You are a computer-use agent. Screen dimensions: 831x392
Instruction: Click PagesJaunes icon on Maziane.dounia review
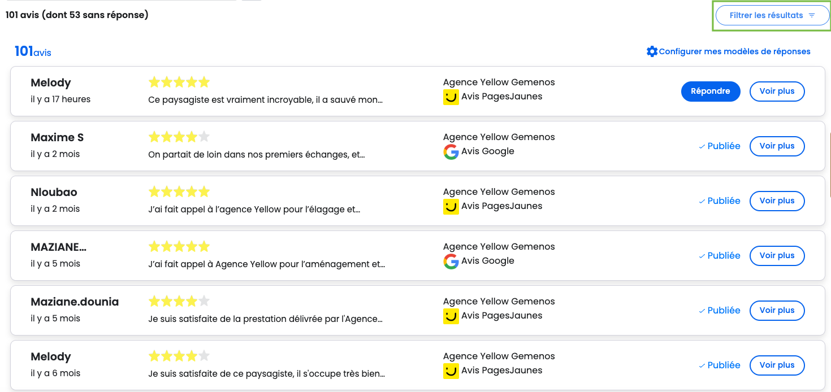tap(451, 316)
